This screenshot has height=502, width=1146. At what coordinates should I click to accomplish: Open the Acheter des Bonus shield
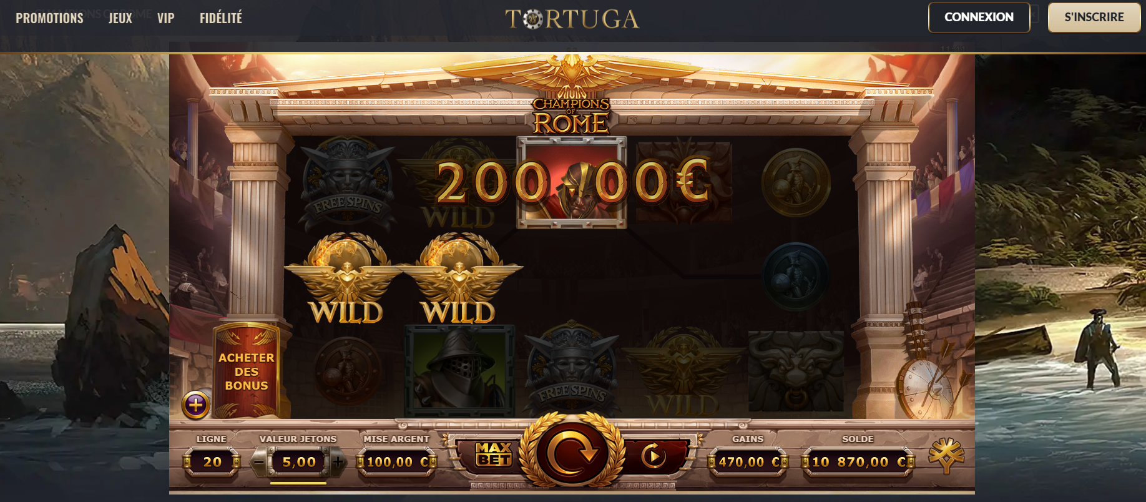click(x=247, y=371)
